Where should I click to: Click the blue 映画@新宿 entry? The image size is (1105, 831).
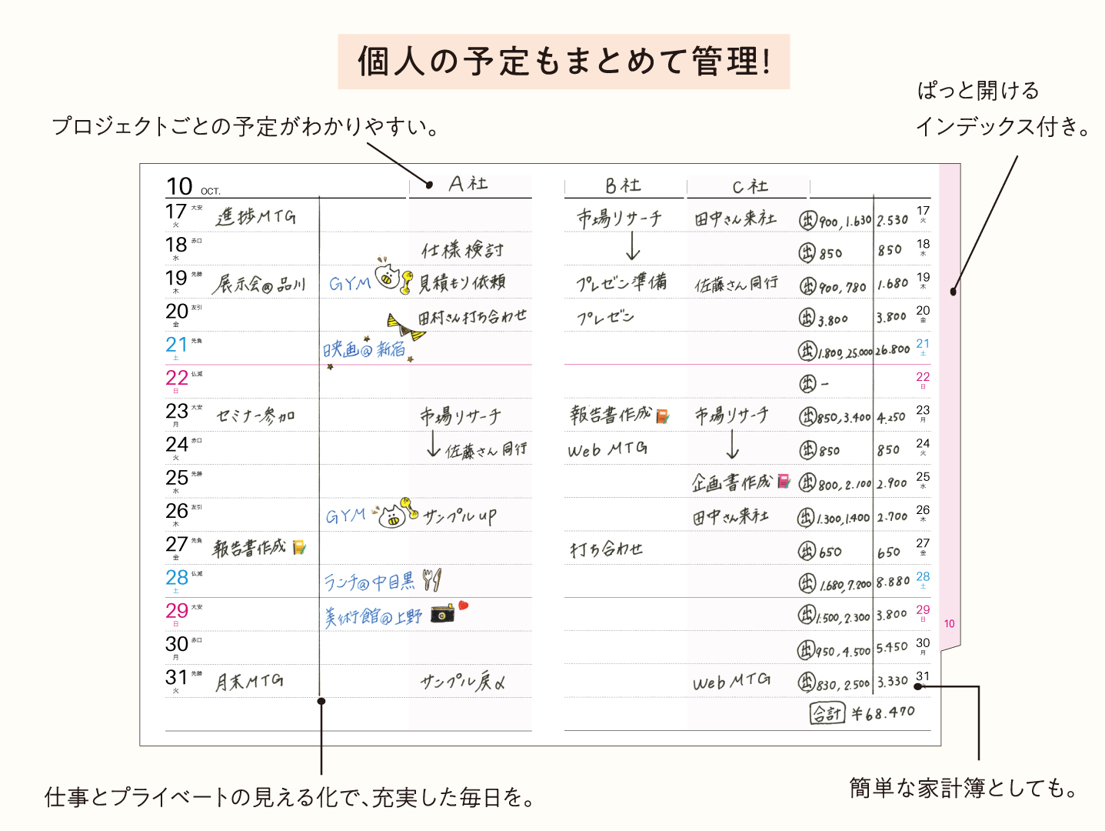(364, 349)
